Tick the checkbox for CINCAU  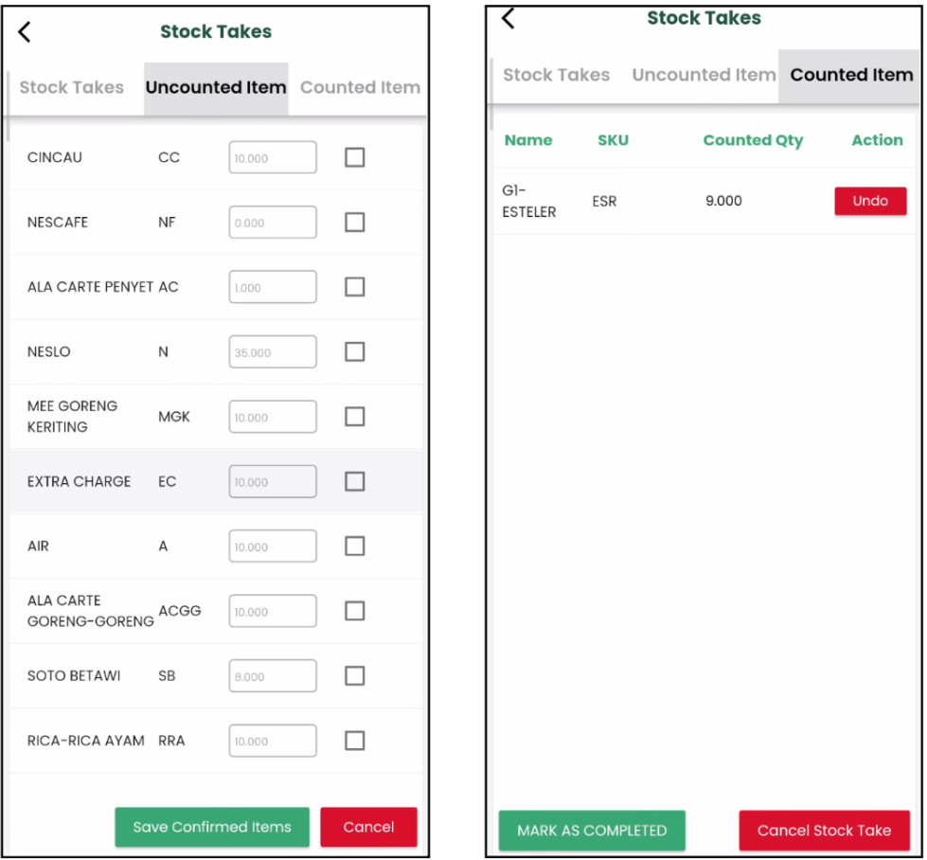coord(354,157)
